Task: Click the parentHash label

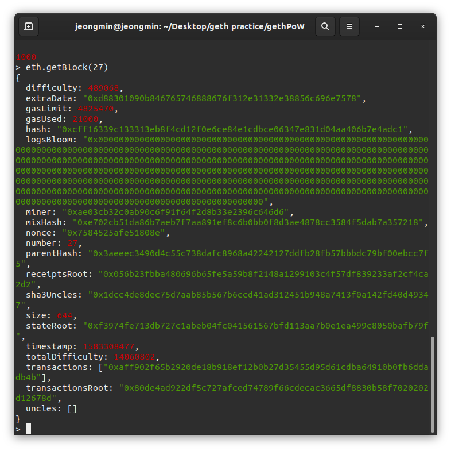Action: [x=54, y=254]
